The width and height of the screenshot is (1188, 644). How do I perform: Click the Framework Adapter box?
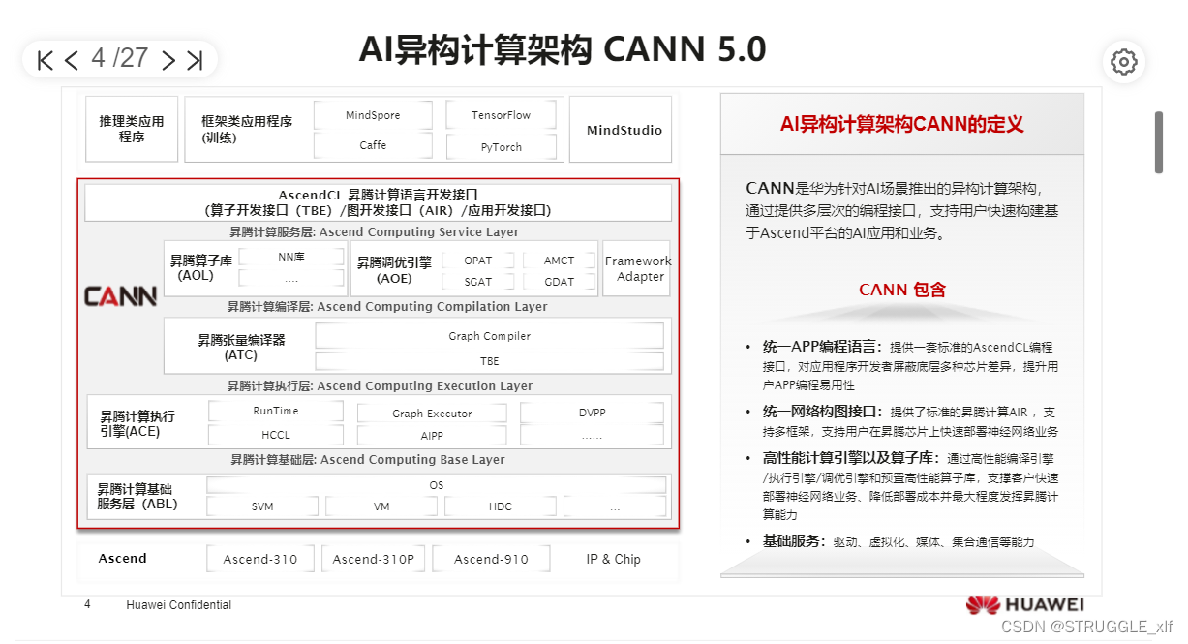pyautogui.click(x=637, y=268)
